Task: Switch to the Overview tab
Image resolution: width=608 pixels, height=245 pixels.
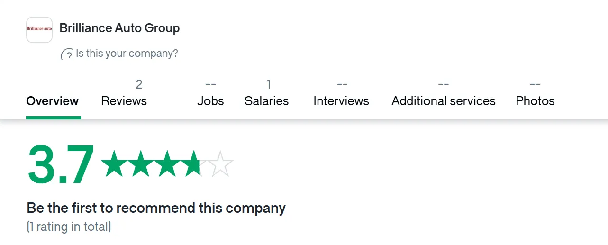Action: pyautogui.click(x=53, y=101)
